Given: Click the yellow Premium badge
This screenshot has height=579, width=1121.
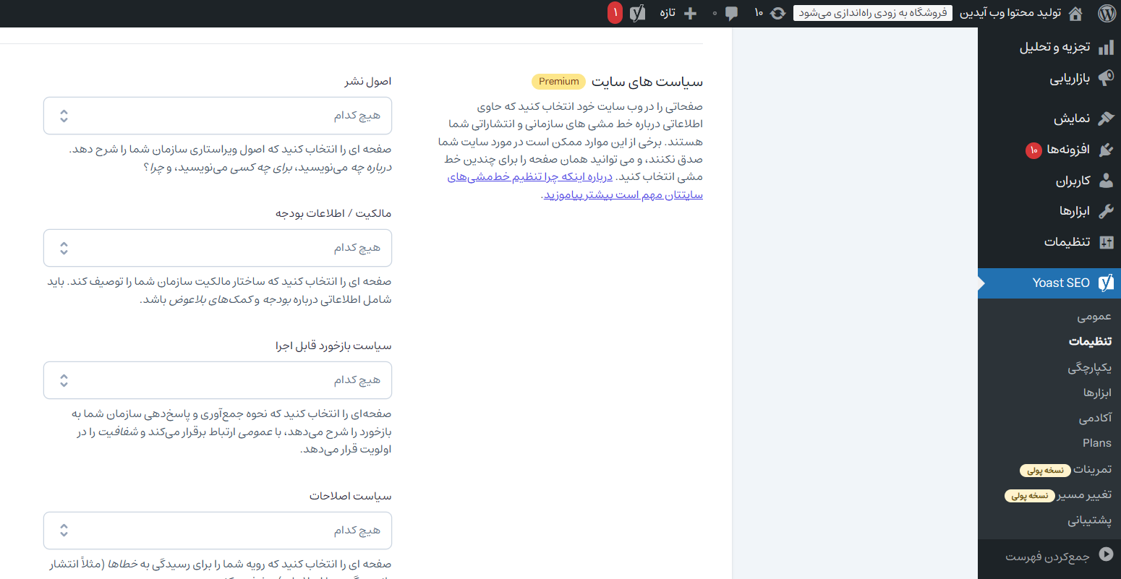Looking at the screenshot, I should coord(558,82).
